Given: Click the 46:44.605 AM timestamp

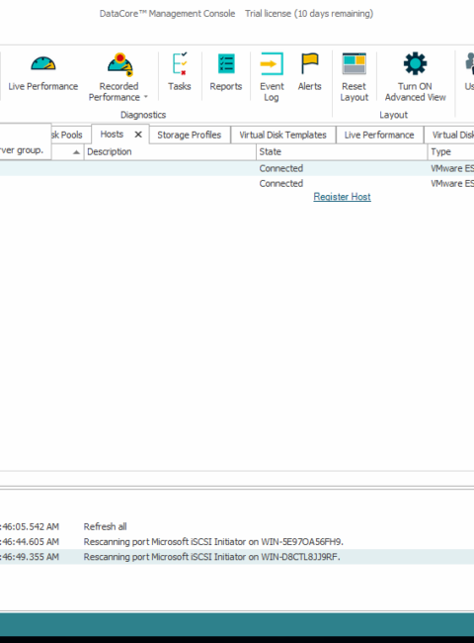Looking at the screenshot, I should tap(30, 542).
